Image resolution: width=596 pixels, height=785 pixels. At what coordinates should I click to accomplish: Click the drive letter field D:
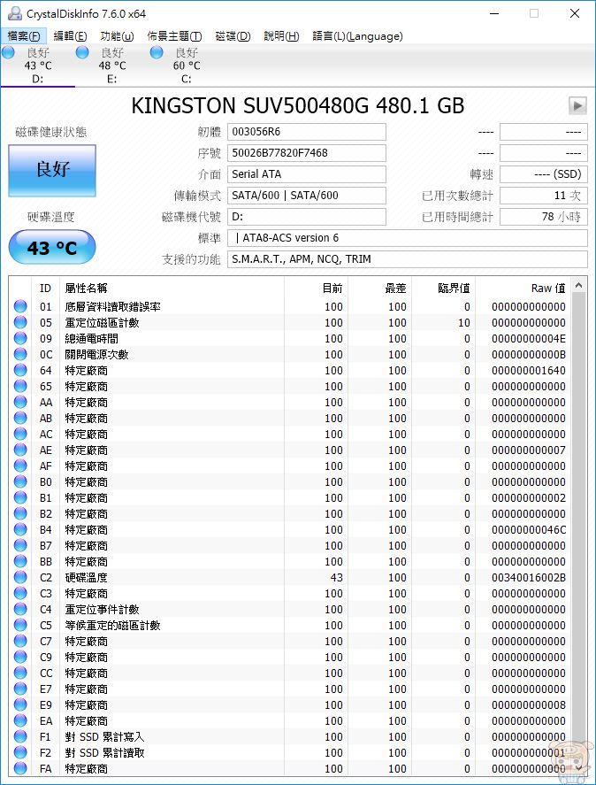pyautogui.click(x=307, y=217)
